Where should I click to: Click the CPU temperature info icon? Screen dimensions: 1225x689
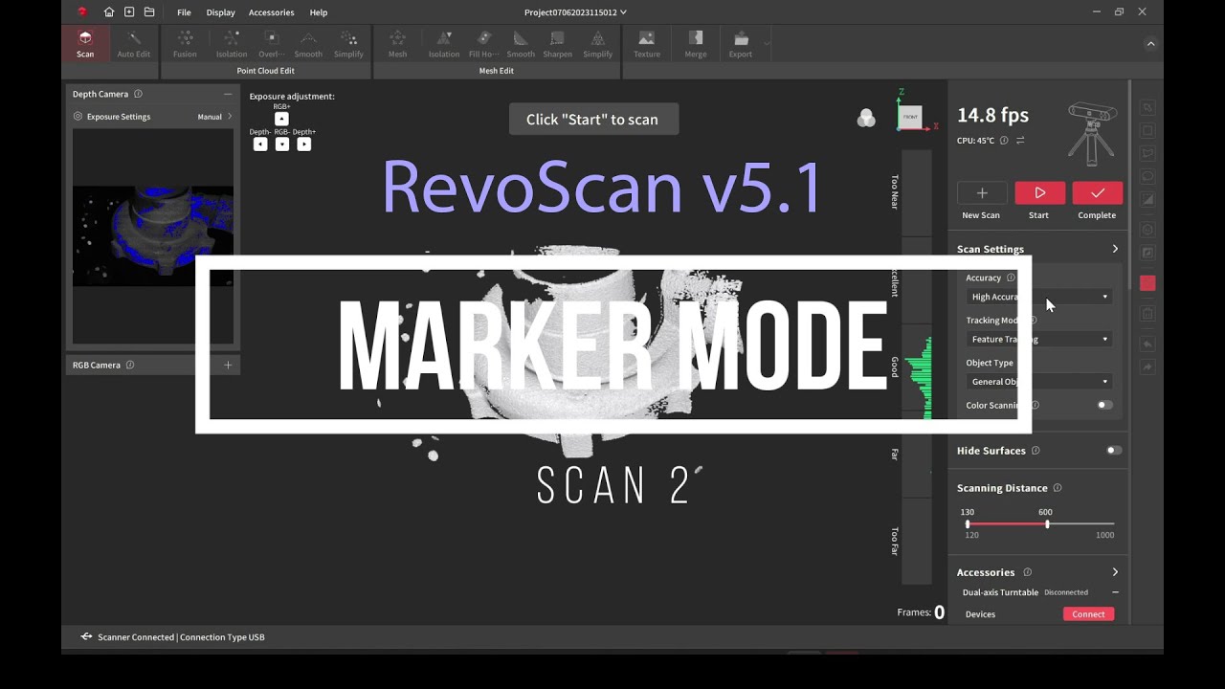[x=1004, y=141]
